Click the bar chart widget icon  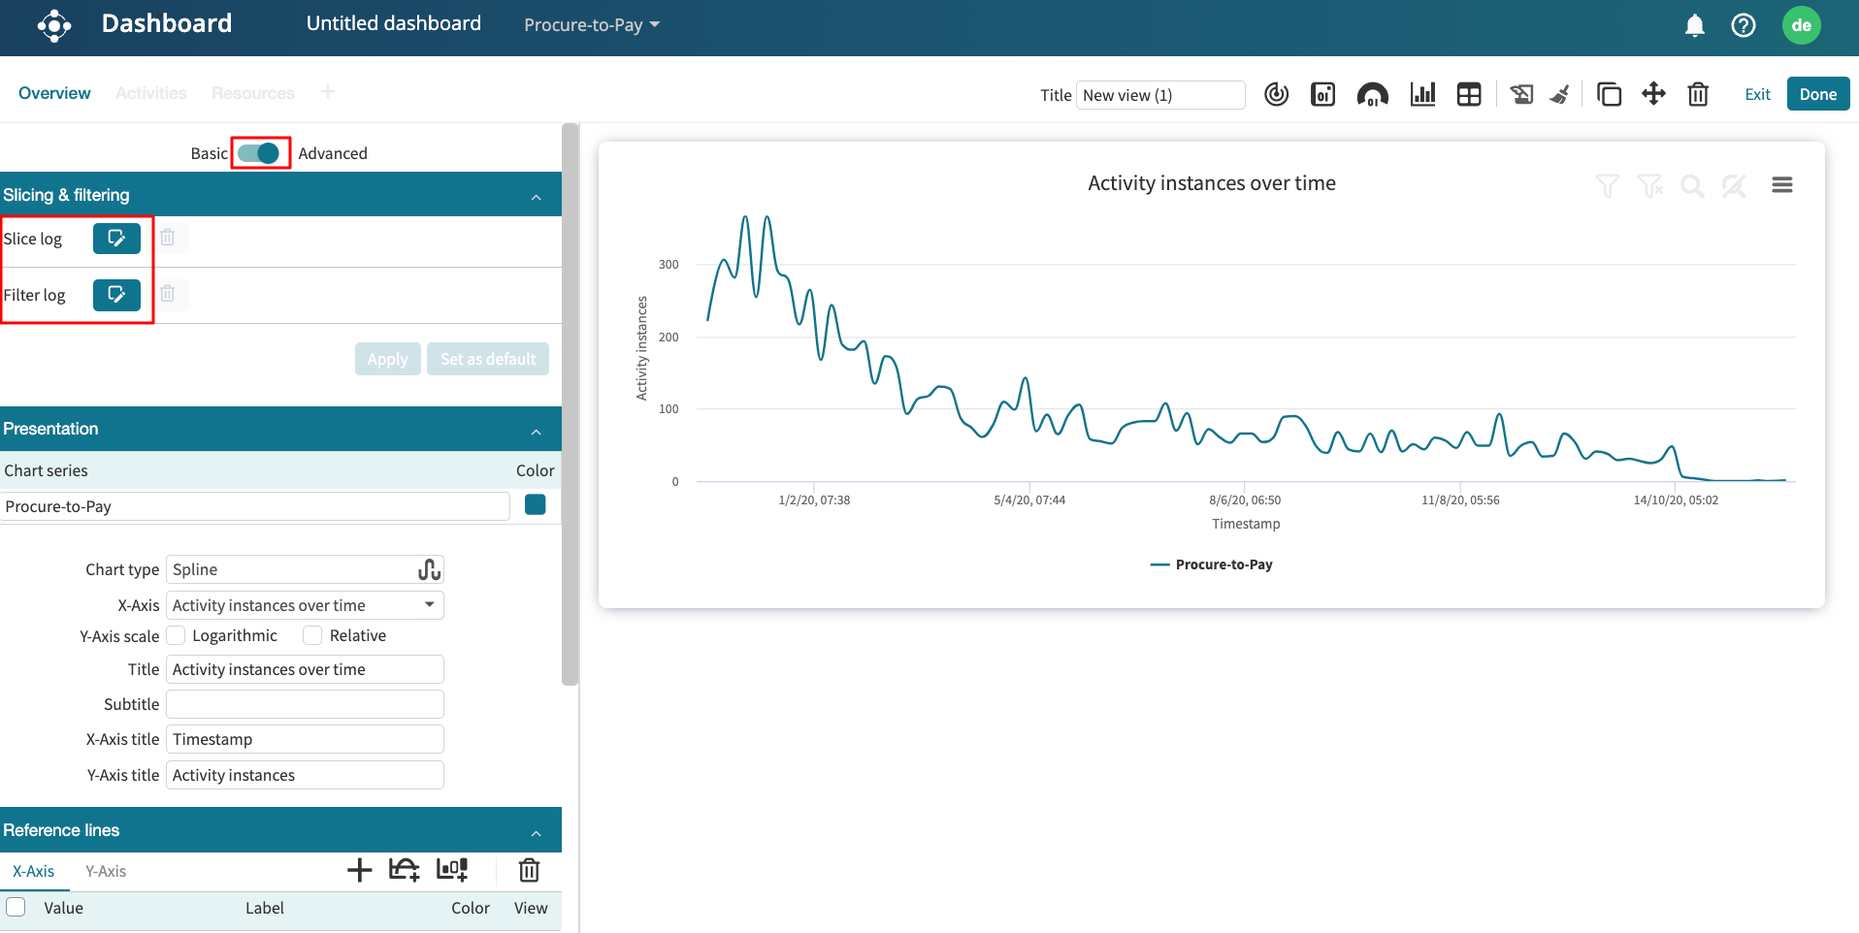pyautogui.click(x=1422, y=94)
